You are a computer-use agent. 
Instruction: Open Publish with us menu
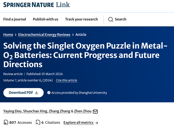pyautogui.click(x=46, y=19)
